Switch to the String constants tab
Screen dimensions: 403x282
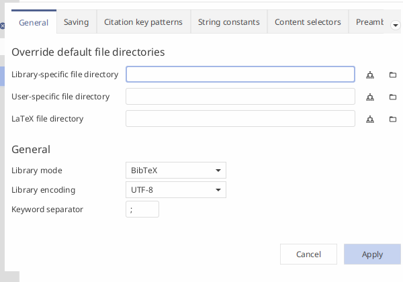pos(229,22)
